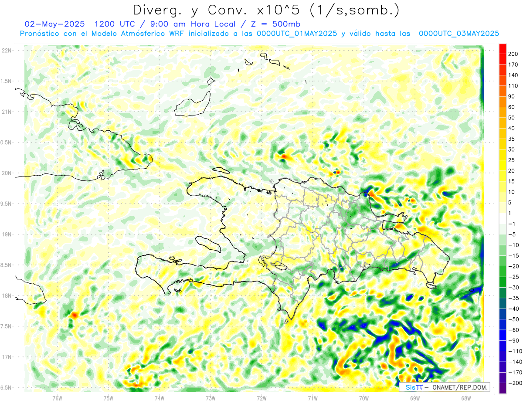Select the '17N' latitude label
523x404 pixels.
(6, 357)
